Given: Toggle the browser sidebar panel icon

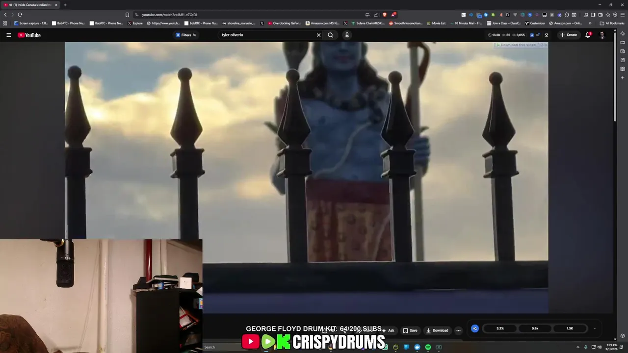Looking at the screenshot, I should pyautogui.click(x=593, y=15).
